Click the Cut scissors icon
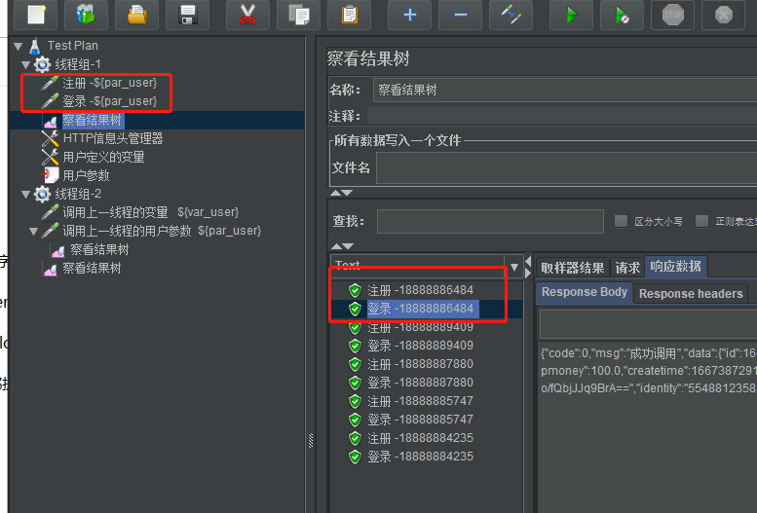This screenshot has width=757, height=513. (x=247, y=15)
